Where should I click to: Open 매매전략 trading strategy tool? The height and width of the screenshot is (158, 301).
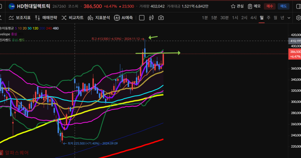[46, 18]
